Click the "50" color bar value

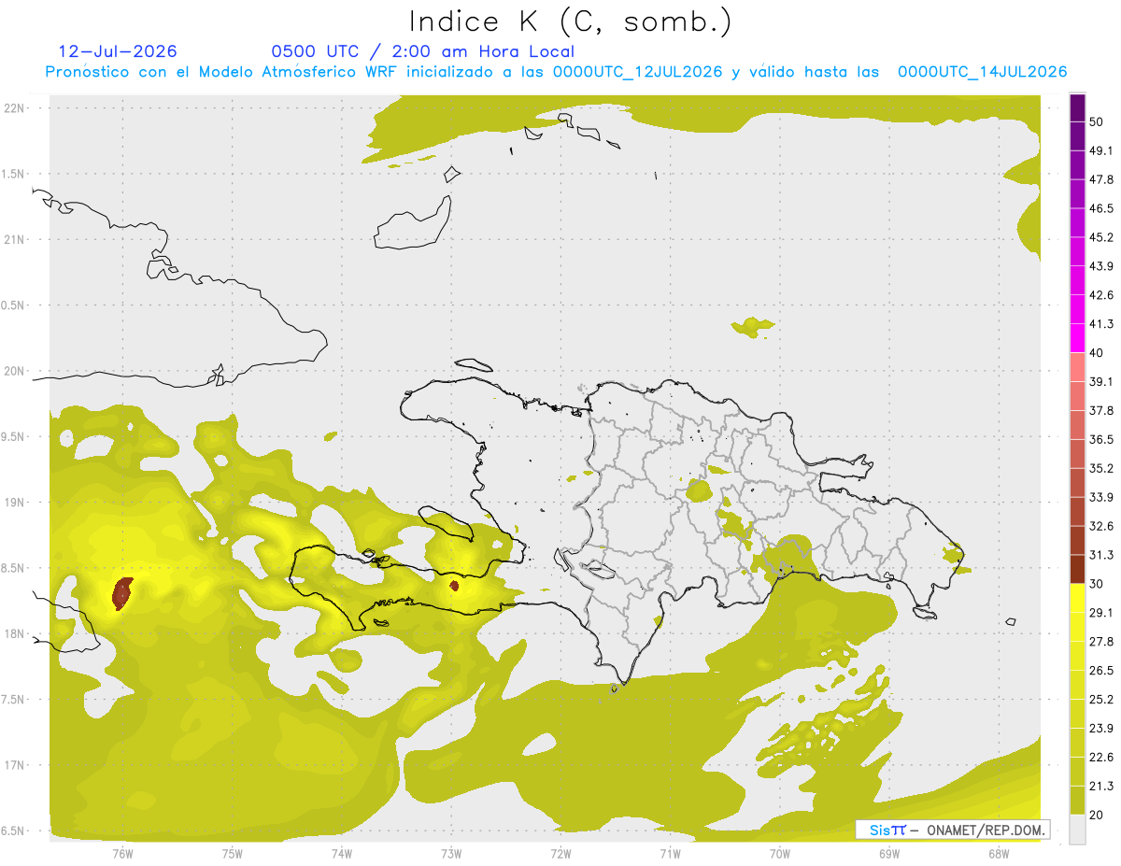(1097, 121)
